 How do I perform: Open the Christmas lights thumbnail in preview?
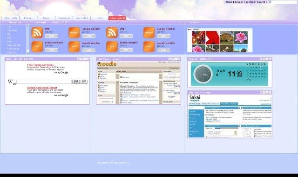(x=199, y=38)
